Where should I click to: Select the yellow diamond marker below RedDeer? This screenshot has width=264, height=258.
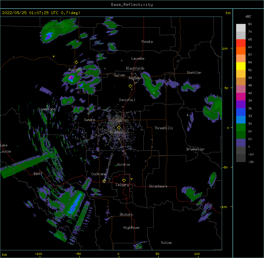pyautogui.click(x=130, y=86)
